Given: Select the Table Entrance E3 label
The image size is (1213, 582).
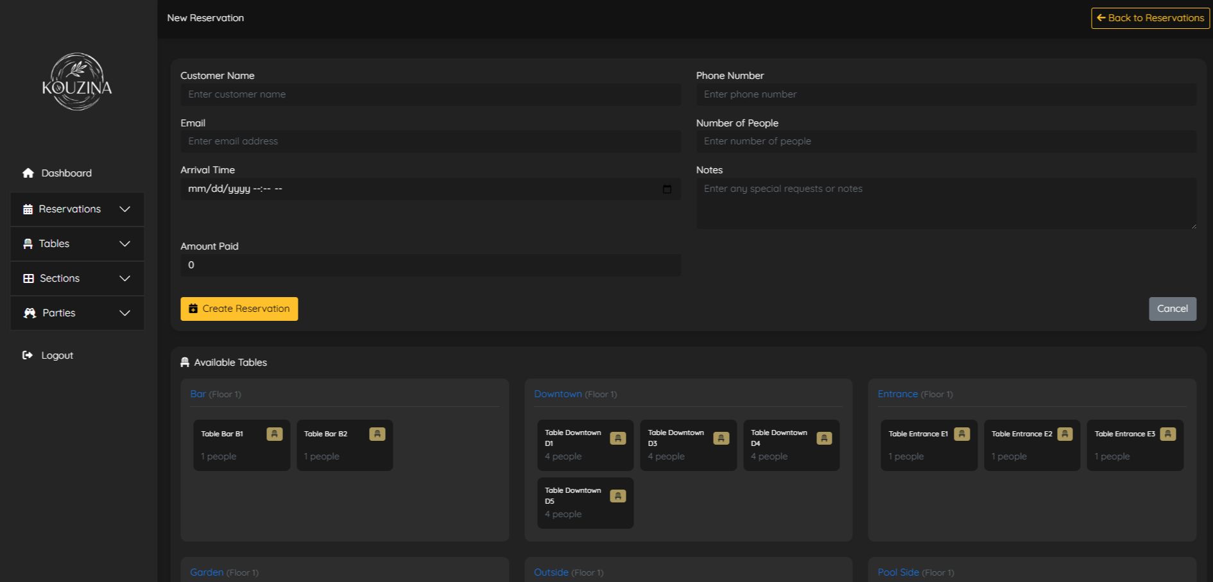Looking at the screenshot, I should pyautogui.click(x=1125, y=434).
